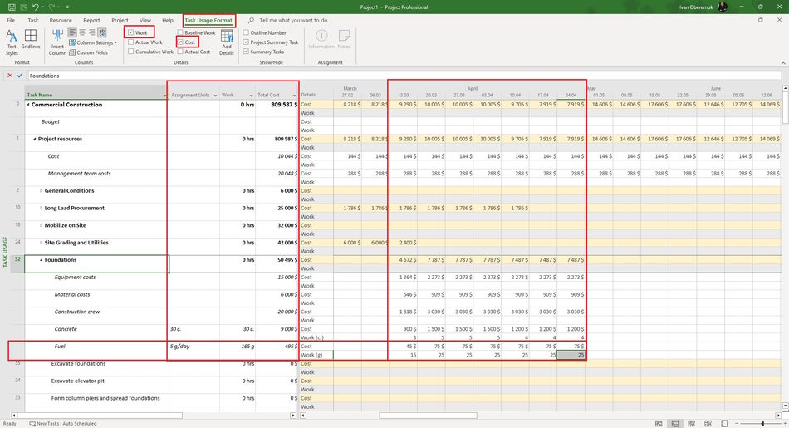The image size is (789, 428).
Task: Switch to the Project ribbon tab
Action: coord(120,21)
